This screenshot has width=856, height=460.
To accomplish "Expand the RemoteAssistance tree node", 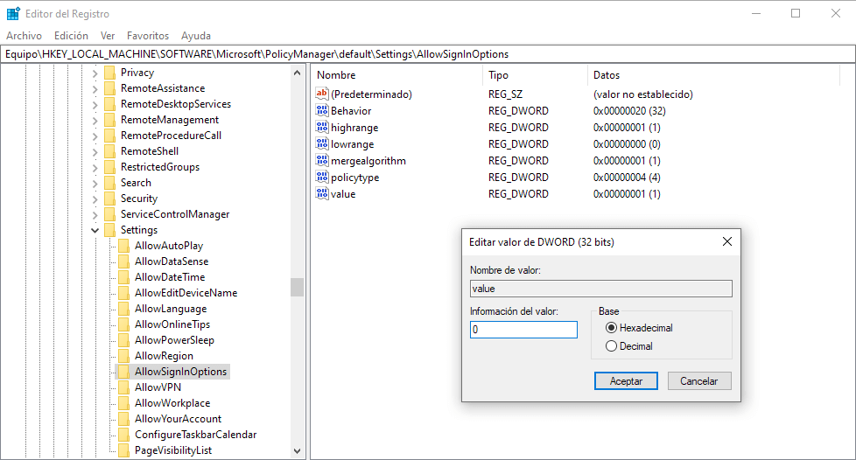I will click(x=95, y=89).
